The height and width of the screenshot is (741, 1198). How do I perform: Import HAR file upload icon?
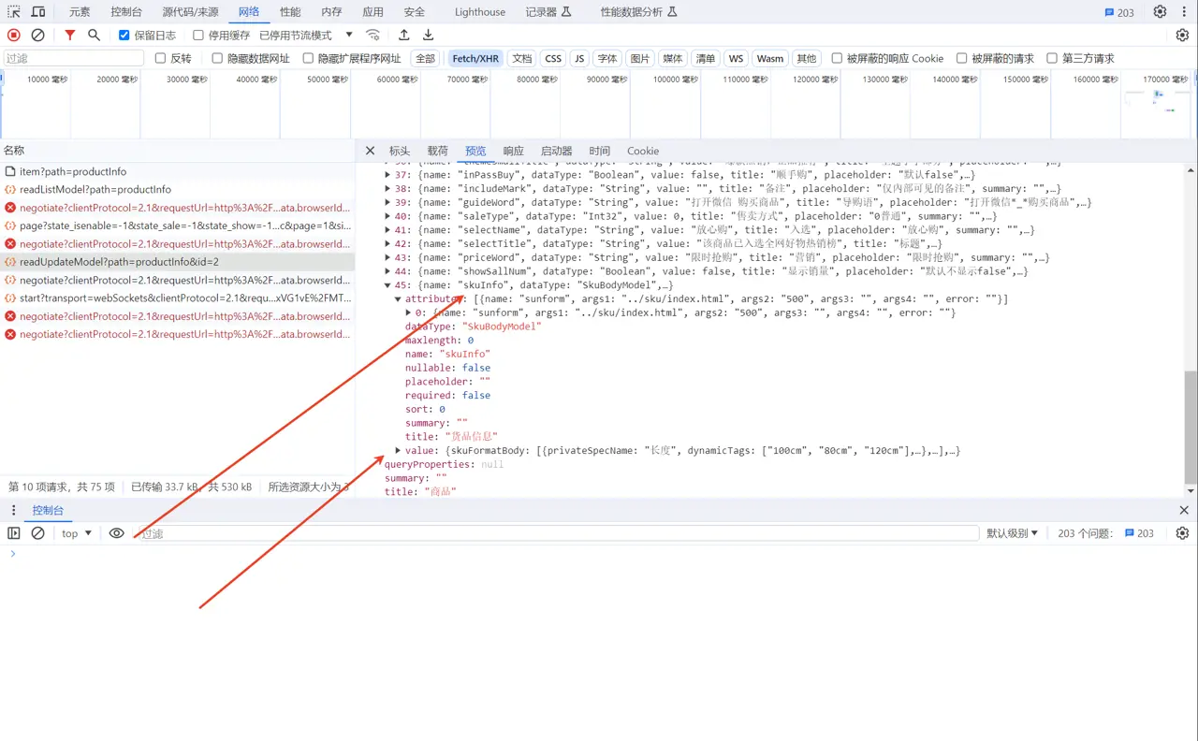(404, 35)
